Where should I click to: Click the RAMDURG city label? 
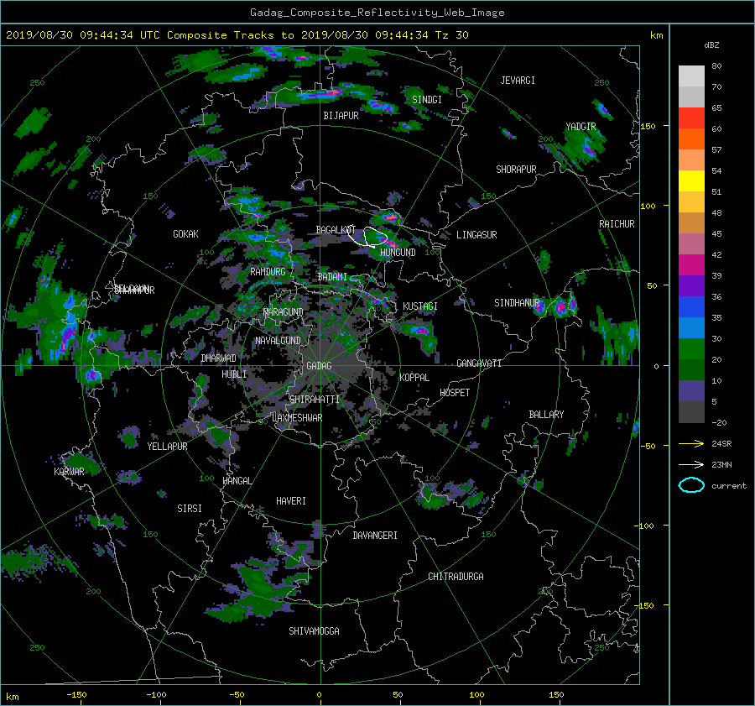tap(268, 272)
